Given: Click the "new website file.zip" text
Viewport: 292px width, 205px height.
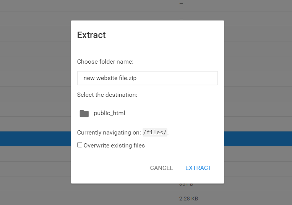Looking at the screenshot, I should (110, 78).
